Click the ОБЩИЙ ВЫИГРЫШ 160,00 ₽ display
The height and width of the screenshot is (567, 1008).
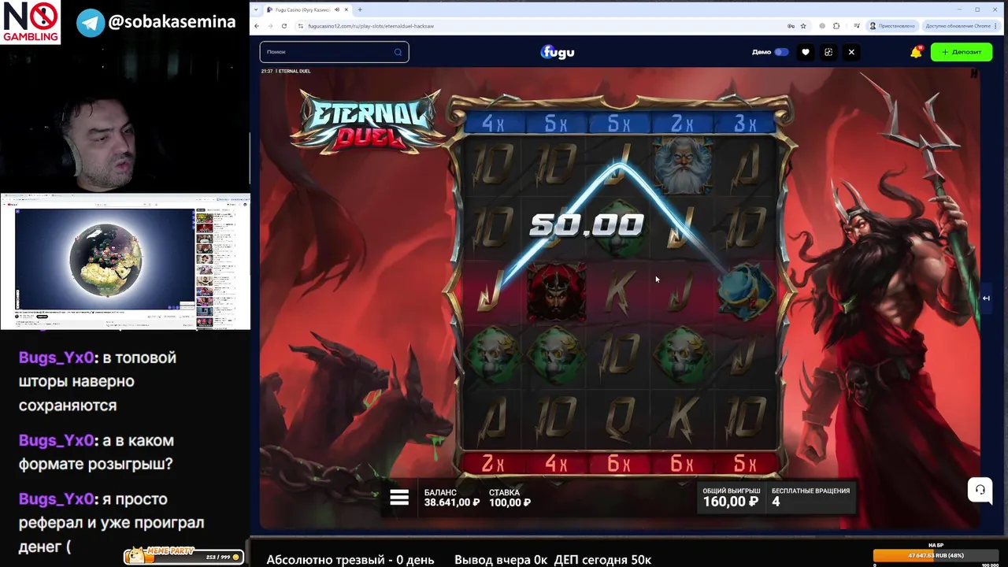coord(731,497)
